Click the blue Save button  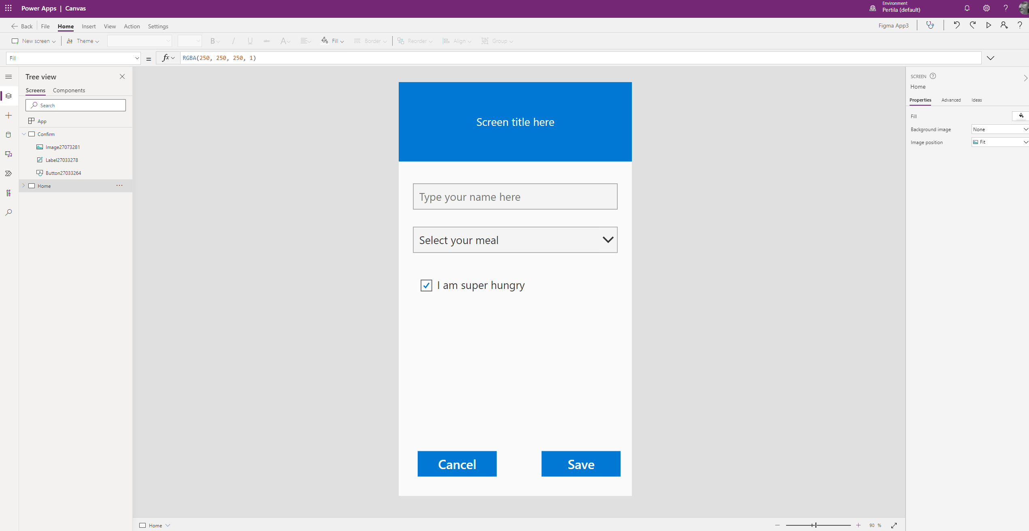point(580,464)
